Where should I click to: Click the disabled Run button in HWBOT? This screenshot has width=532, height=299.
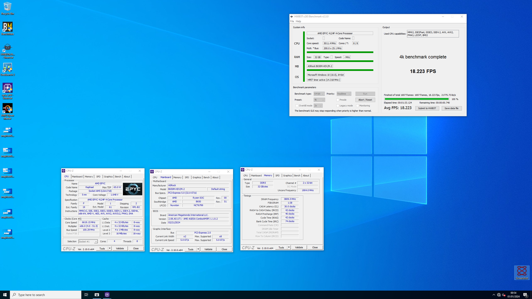point(365,94)
